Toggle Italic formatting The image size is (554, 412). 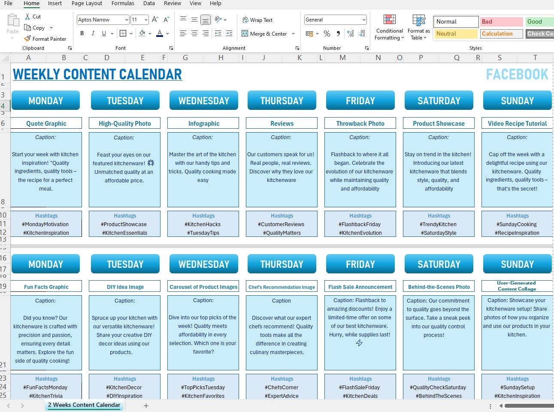93,33
